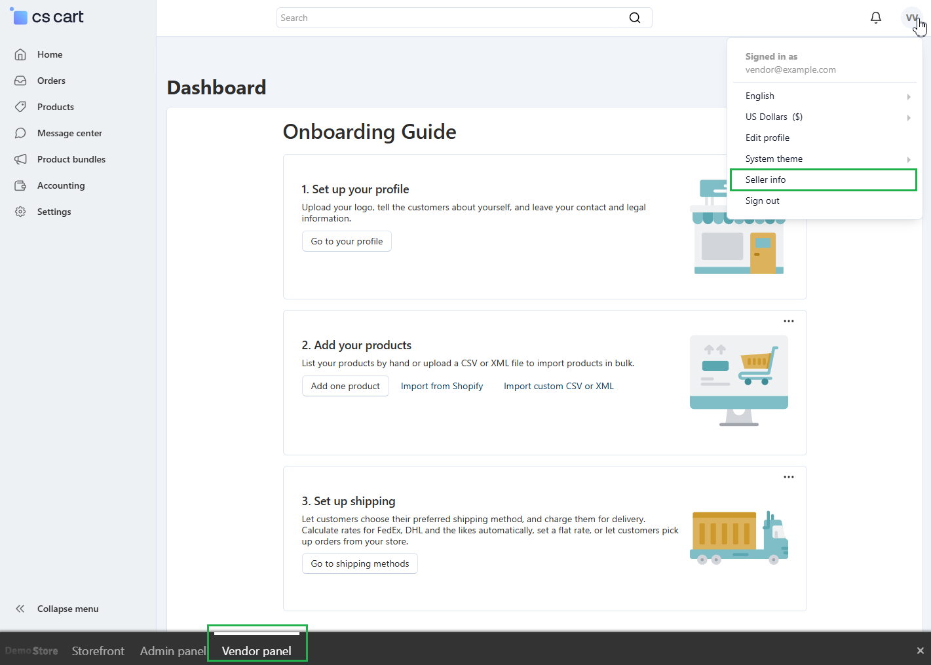931x665 pixels.
Task: Open the three-dots menu on Add your products card
Action: click(789, 321)
